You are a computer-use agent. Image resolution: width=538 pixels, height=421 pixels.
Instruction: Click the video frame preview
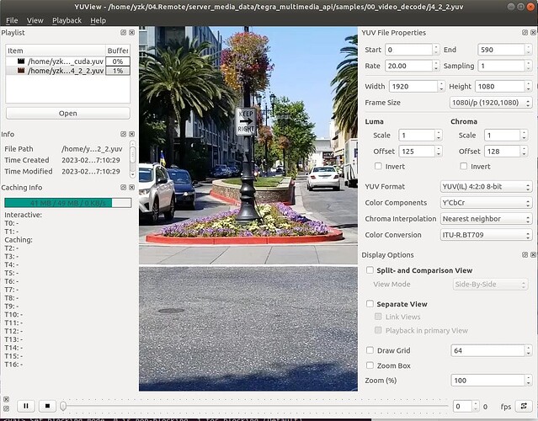coord(248,209)
